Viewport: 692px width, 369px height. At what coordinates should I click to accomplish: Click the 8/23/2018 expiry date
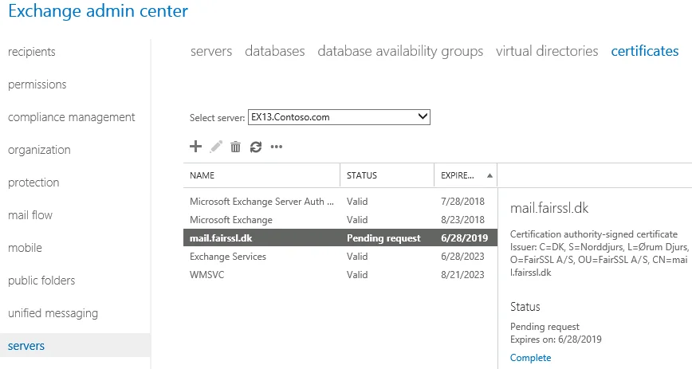pos(462,220)
